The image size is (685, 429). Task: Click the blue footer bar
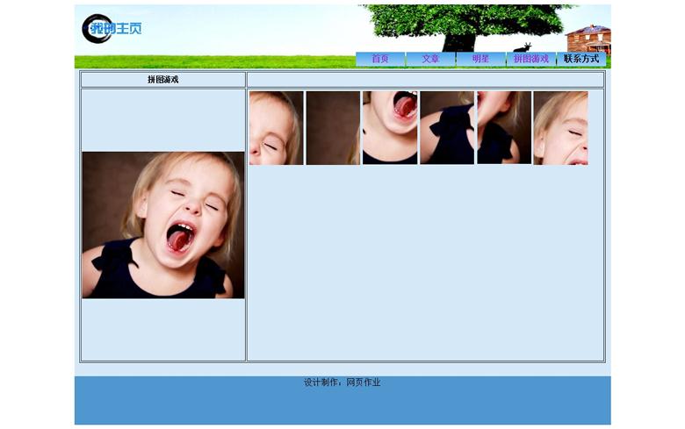pyautogui.click(x=342, y=407)
